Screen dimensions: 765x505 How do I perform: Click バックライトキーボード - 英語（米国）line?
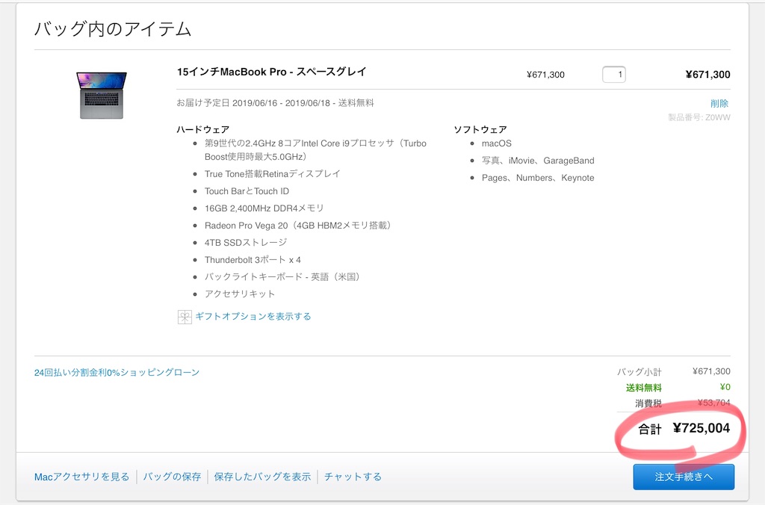click(282, 276)
